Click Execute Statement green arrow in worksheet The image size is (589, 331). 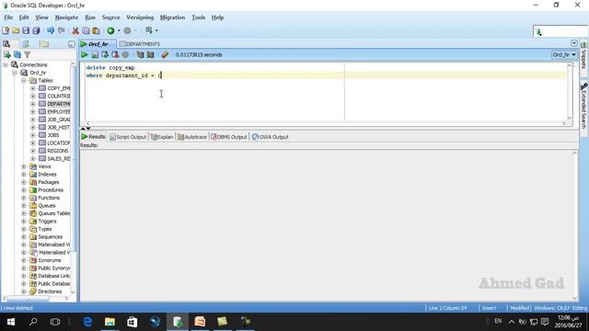pyautogui.click(x=84, y=55)
